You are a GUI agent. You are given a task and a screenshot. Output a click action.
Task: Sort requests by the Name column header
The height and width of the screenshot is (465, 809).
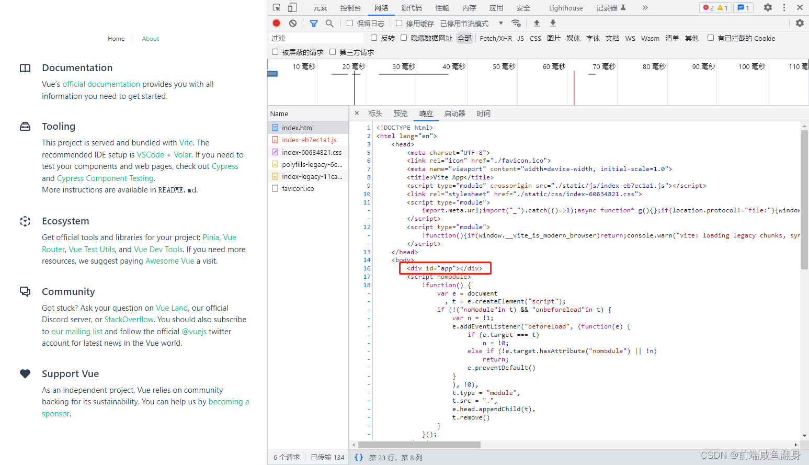[308, 114]
